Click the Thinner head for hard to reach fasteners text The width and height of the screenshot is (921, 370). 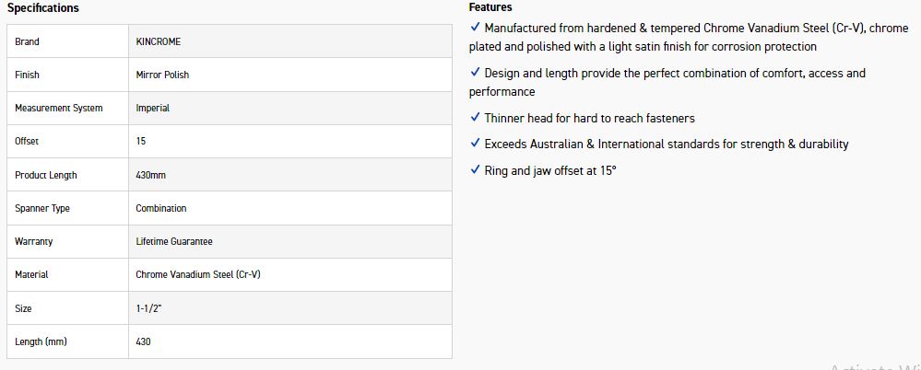(x=589, y=118)
